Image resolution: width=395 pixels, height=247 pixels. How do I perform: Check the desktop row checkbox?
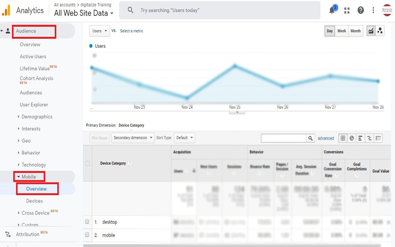tap(87, 222)
